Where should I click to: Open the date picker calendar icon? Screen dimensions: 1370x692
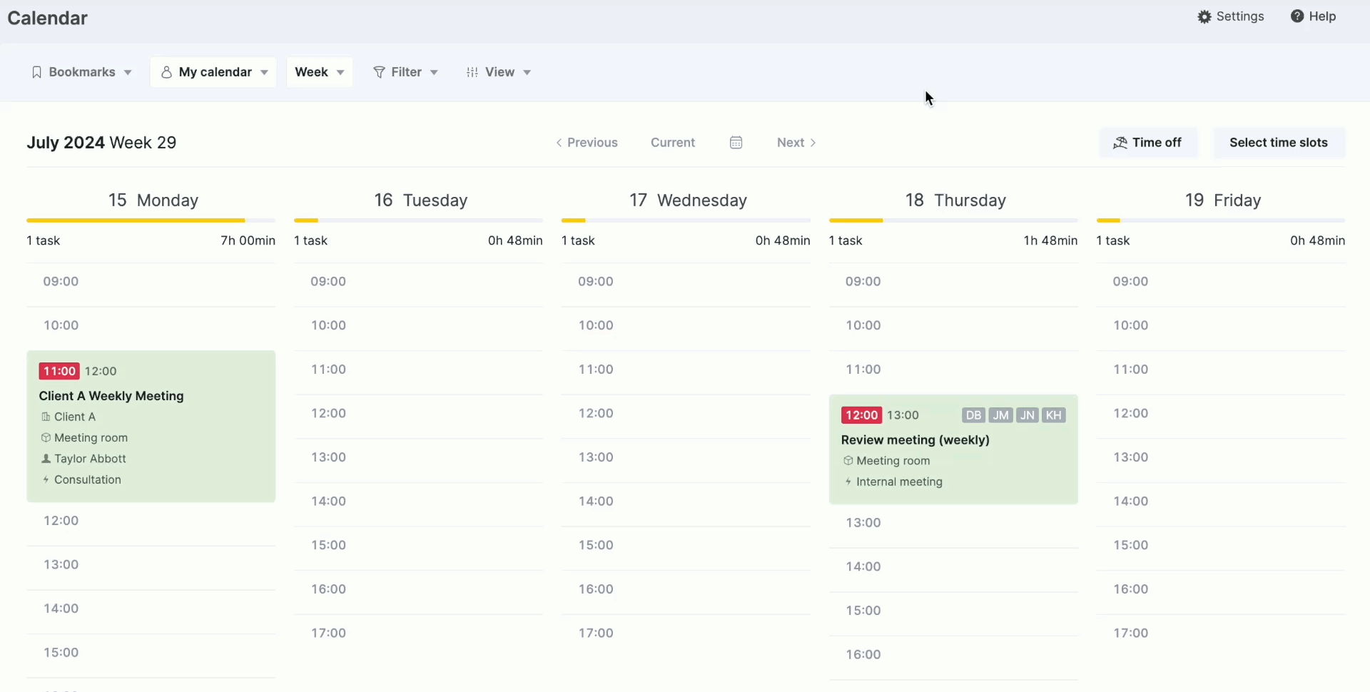736,143
